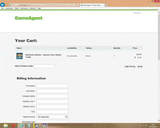The image size is (160, 128).
Task: Click the fourth taskbar app icon after Internet Explorer
Action: [x=29, y=125]
